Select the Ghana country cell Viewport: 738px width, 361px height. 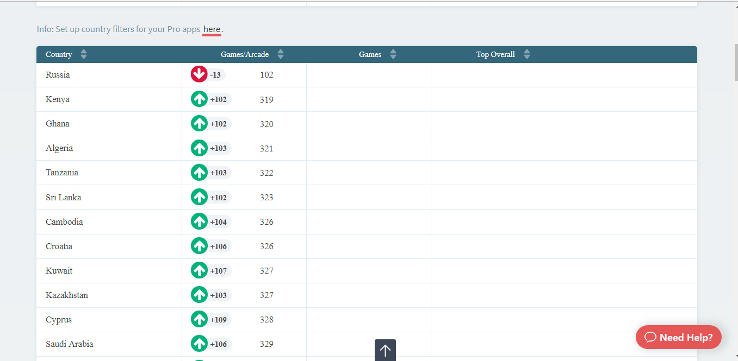pyautogui.click(x=109, y=124)
